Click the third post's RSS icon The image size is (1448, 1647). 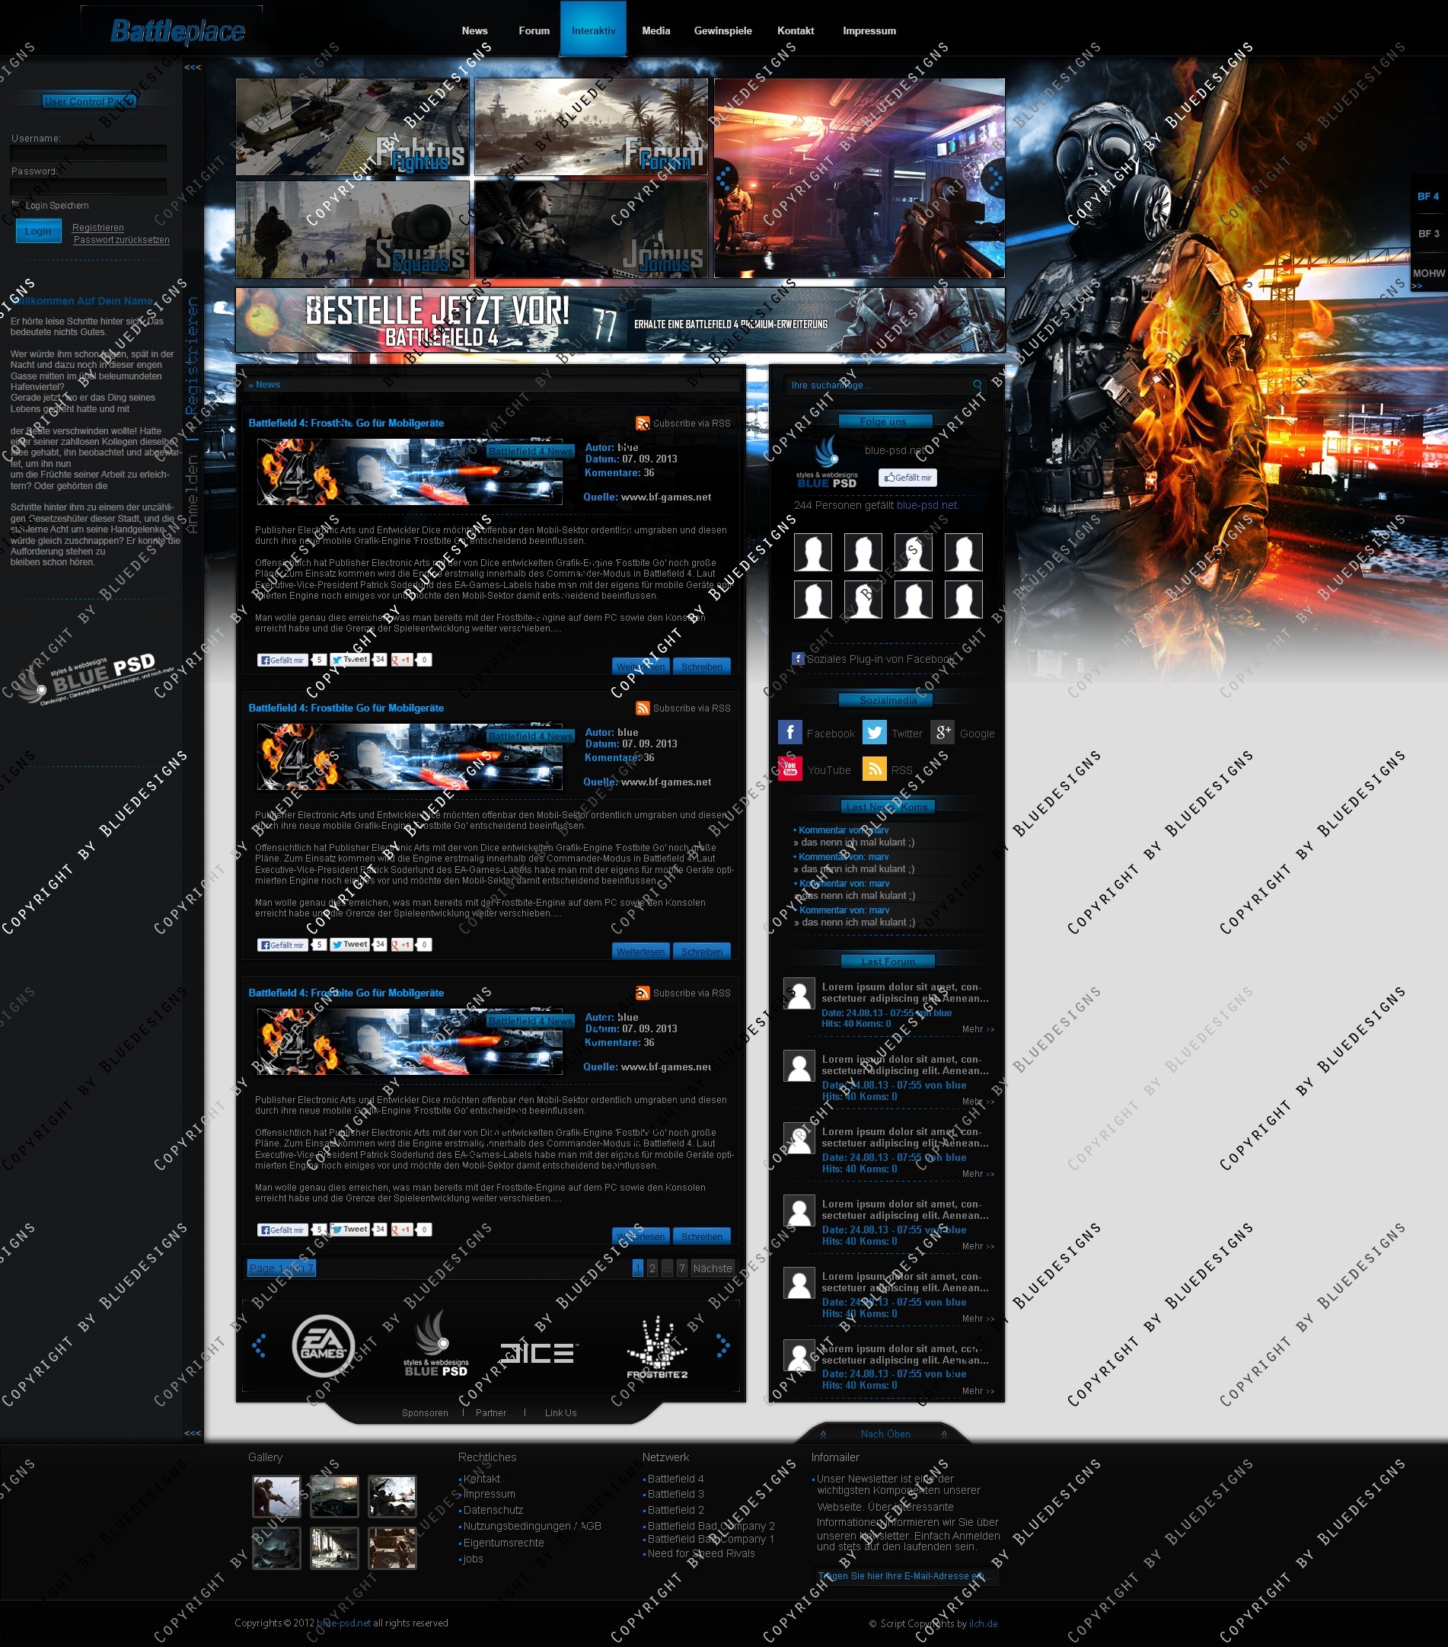[x=643, y=993]
